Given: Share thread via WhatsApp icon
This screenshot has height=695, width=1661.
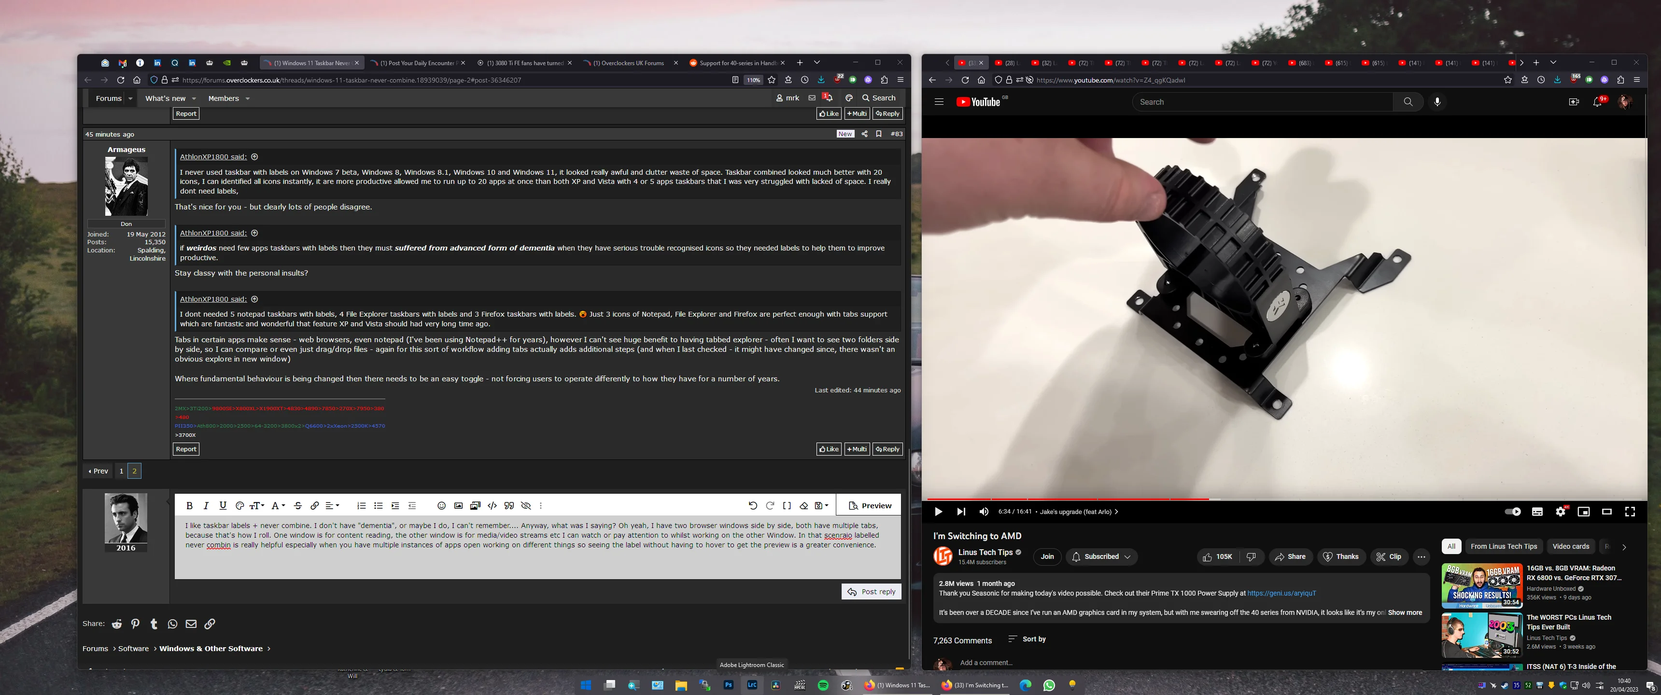Looking at the screenshot, I should click(x=172, y=624).
